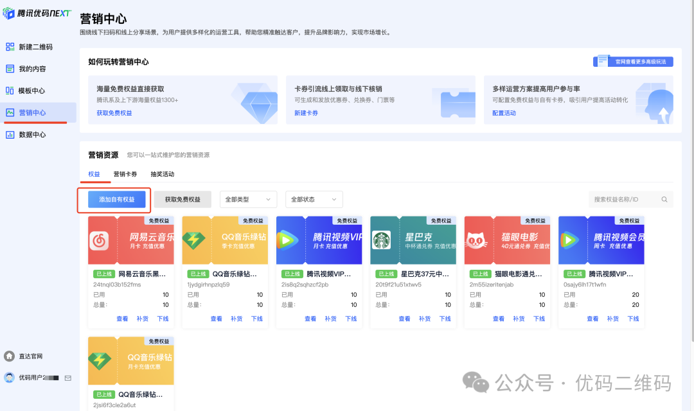Click the 配置活动 link
This screenshot has width=694, height=411.
click(x=504, y=113)
